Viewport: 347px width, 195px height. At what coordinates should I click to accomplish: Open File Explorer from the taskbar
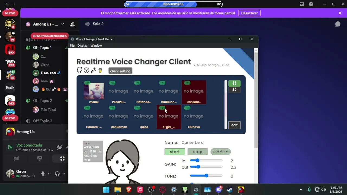(117, 190)
